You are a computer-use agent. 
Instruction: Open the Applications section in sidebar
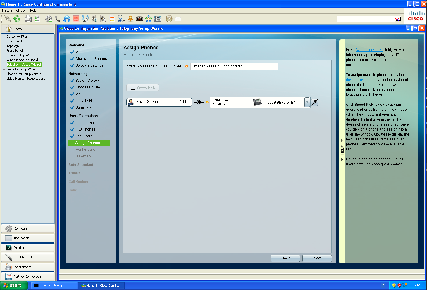click(x=27, y=238)
